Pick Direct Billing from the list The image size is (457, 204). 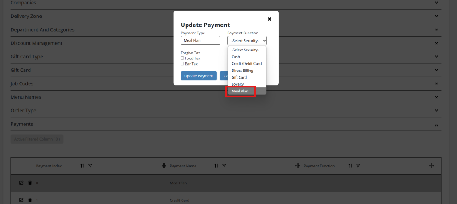point(247,71)
